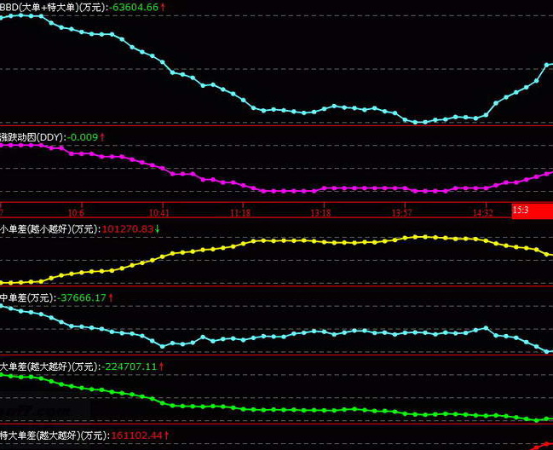Click the 14:32 time axis label
Image resolution: width=553 pixels, height=450 pixels.
coord(483,211)
